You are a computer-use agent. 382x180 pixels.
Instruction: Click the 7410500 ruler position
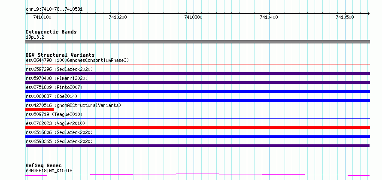(x=345, y=17)
